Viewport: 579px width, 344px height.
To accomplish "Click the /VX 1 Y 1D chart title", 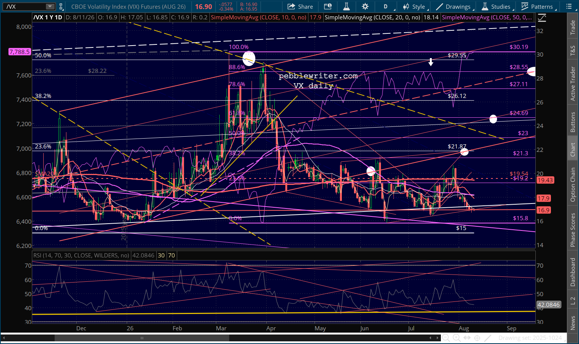I will [x=48, y=17].
